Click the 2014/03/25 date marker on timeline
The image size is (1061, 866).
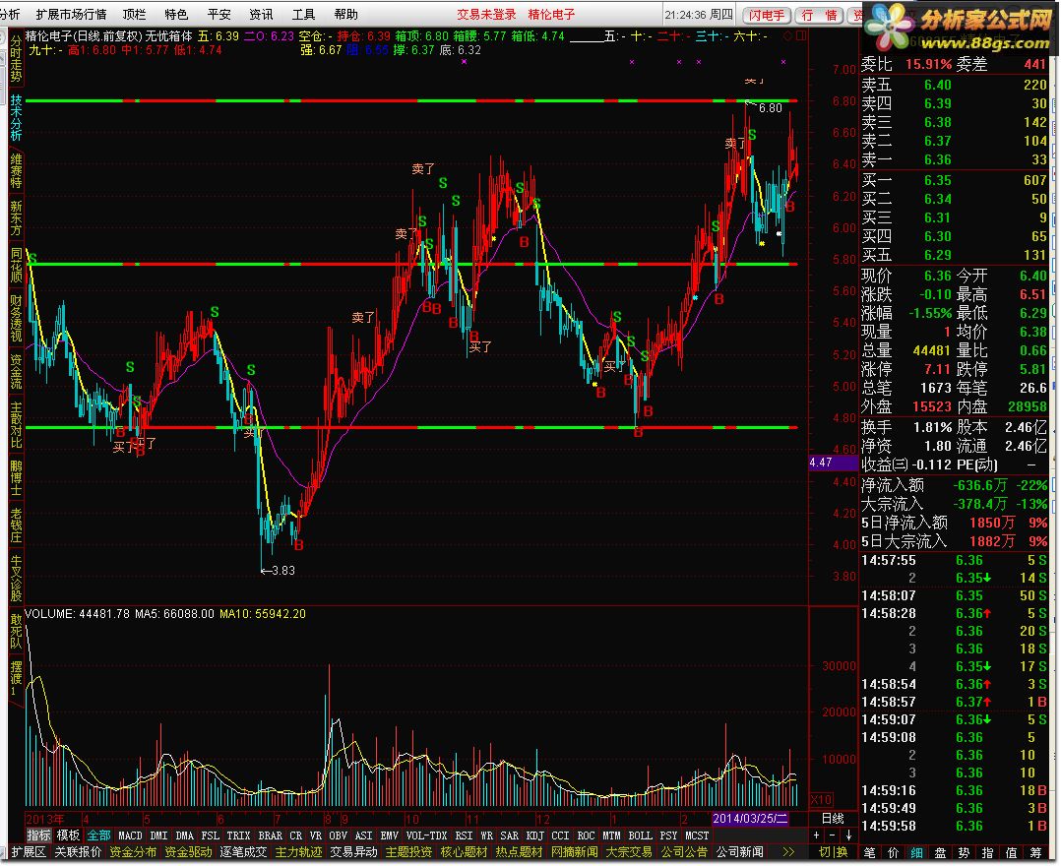tap(750, 818)
